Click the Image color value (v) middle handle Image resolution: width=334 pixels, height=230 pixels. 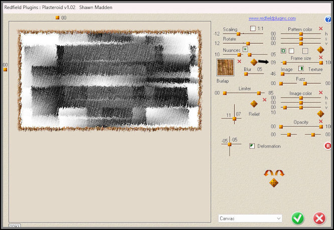coord(301,107)
